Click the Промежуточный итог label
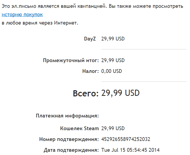Image resolution: width=190 pixels, height=155 pixels. tap(71, 60)
